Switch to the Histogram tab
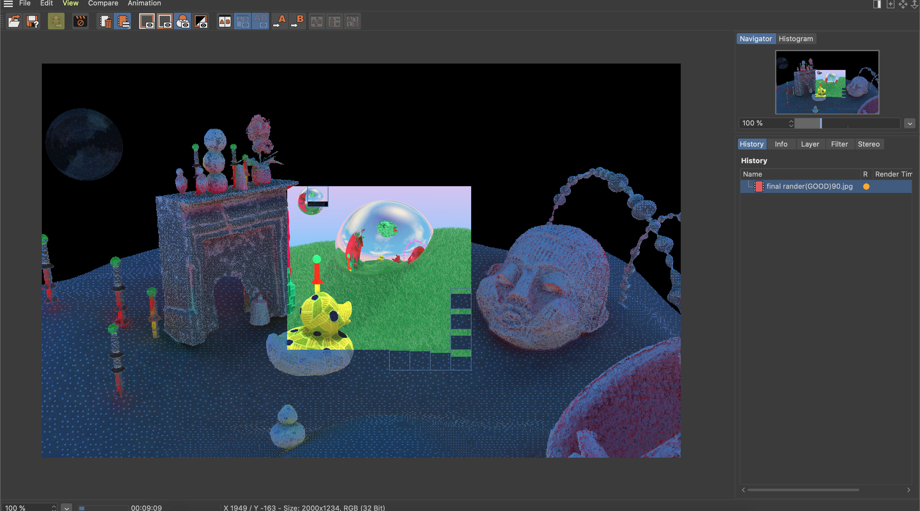Viewport: 920px width, 511px height. point(795,39)
